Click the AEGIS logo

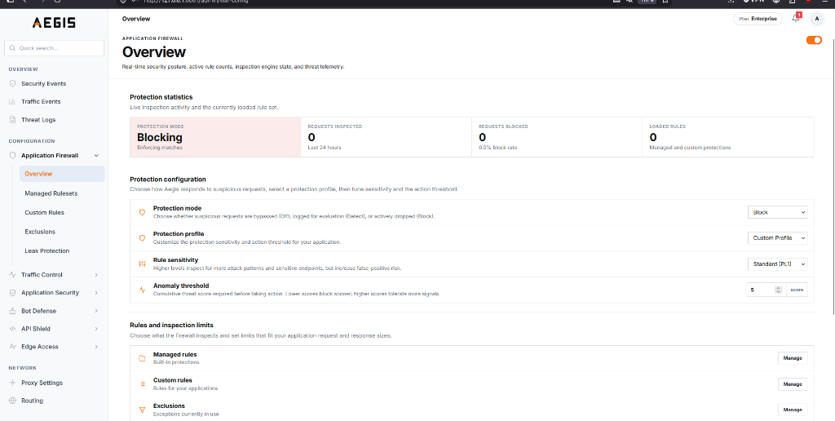pos(54,22)
